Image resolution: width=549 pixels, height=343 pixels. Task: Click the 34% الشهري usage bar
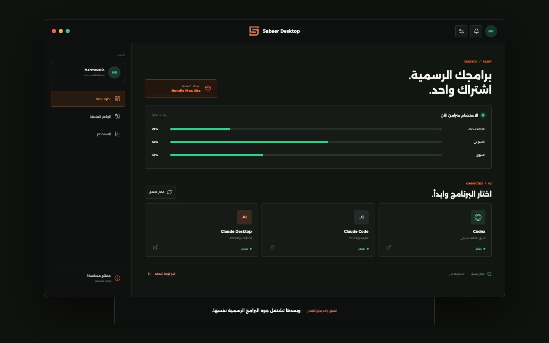306,155
